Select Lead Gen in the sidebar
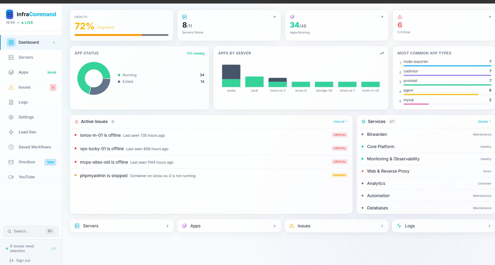Image resolution: width=495 pixels, height=265 pixels. 31,132
